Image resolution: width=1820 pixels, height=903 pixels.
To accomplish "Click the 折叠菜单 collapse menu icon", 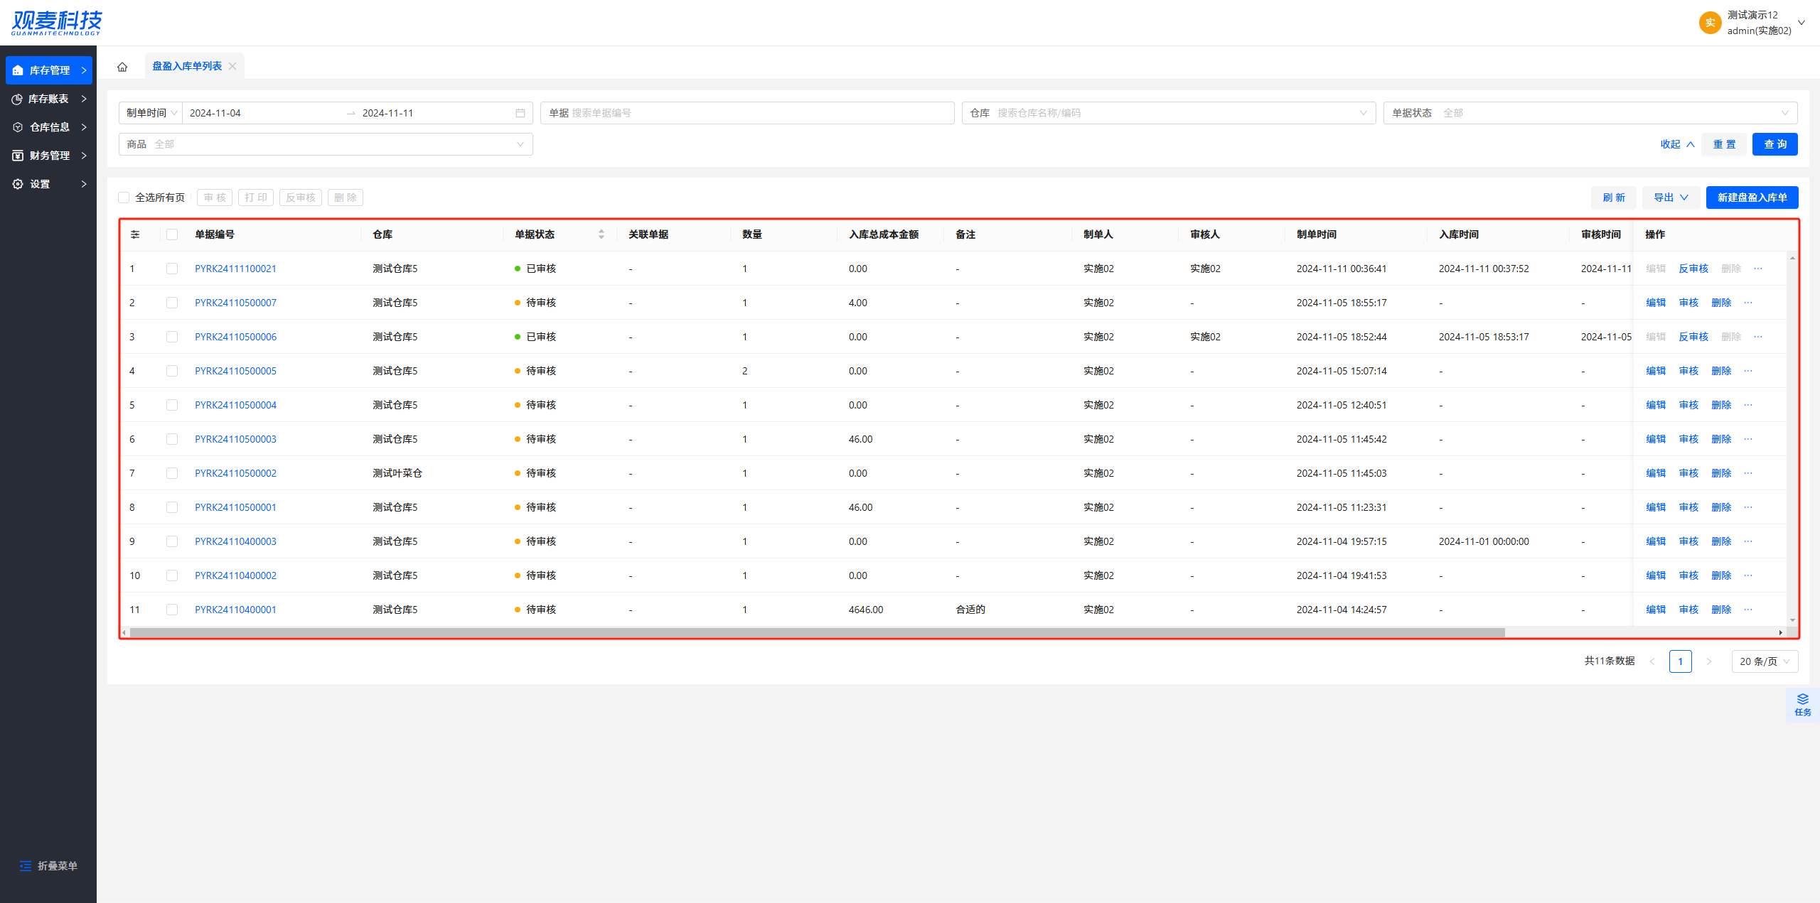I will click(26, 865).
